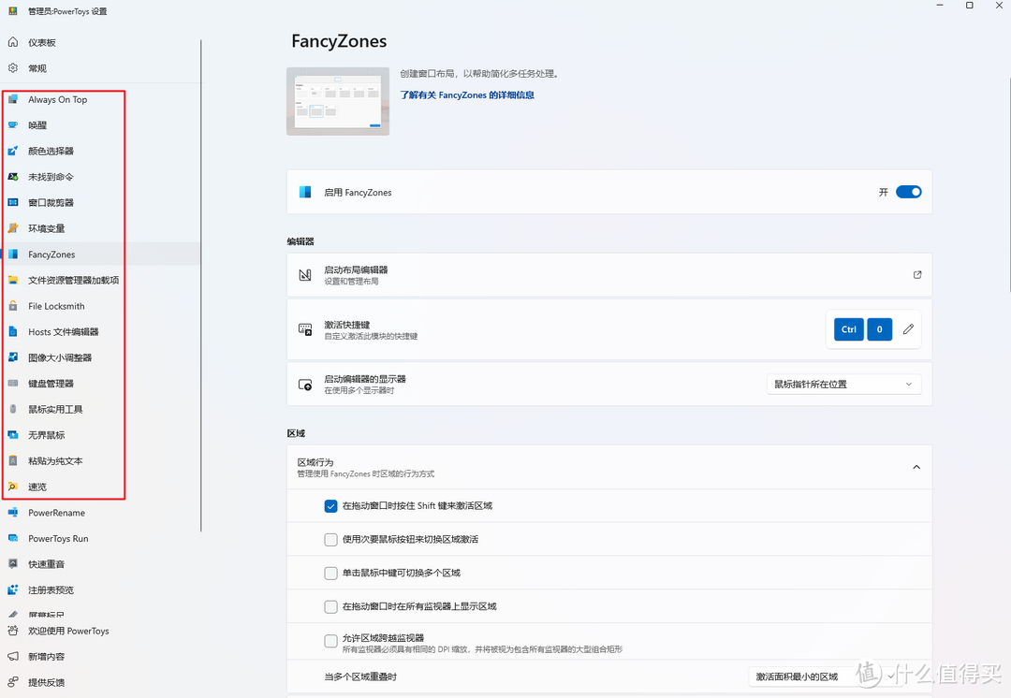The width and height of the screenshot is (1011, 698).
Task: Select the 无界鼠标 module icon
Action: pyautogui.click(x=13, y=435)
